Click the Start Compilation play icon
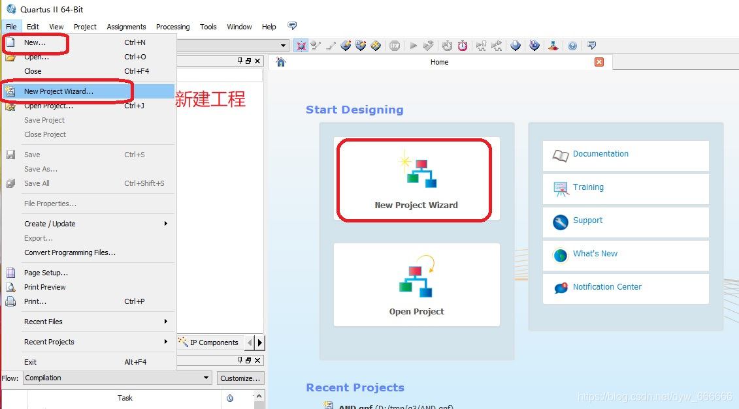This screenshot has height=409, width=739. point(414,46)
